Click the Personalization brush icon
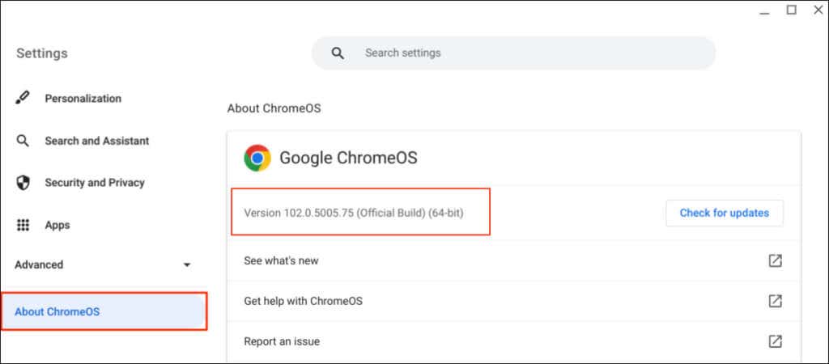Image resolution: width=829 pixels, height=364 pixels. click(23, 98)
